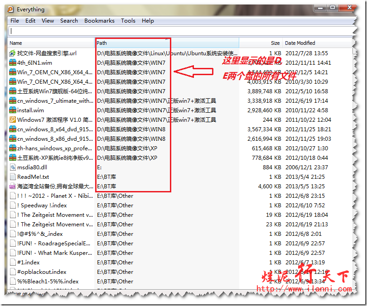
Task: Select the 4th_6IN1.wim file name
Action: [x=34, y=63]
